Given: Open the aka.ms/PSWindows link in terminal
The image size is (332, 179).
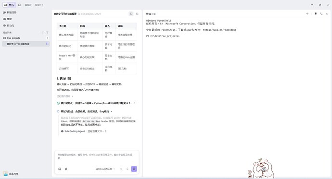Looking at the screenshot, I should pos(219,30).
